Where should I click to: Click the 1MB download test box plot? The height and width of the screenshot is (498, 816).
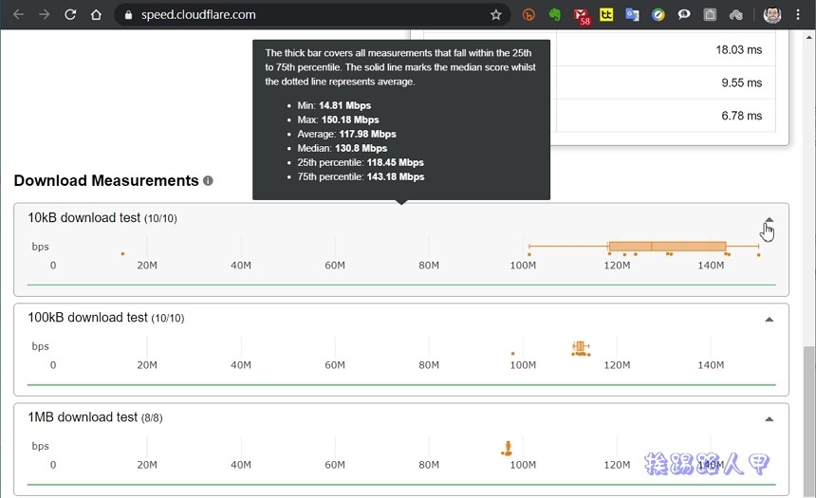point(508,446)
